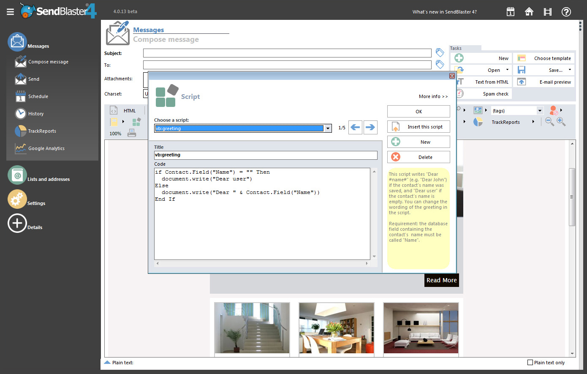Click What's new in SendBlaster 4? link
Viewport: 587px width, 374px height.
pos(445,12)
